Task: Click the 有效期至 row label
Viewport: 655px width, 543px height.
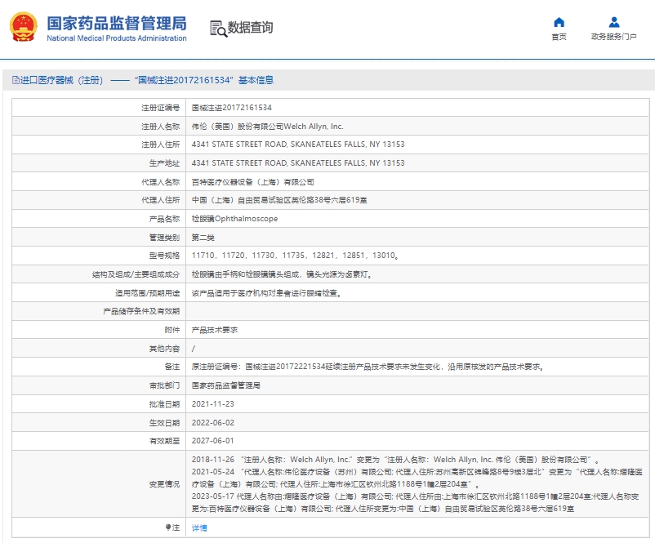Action: [x=164, y=441]
